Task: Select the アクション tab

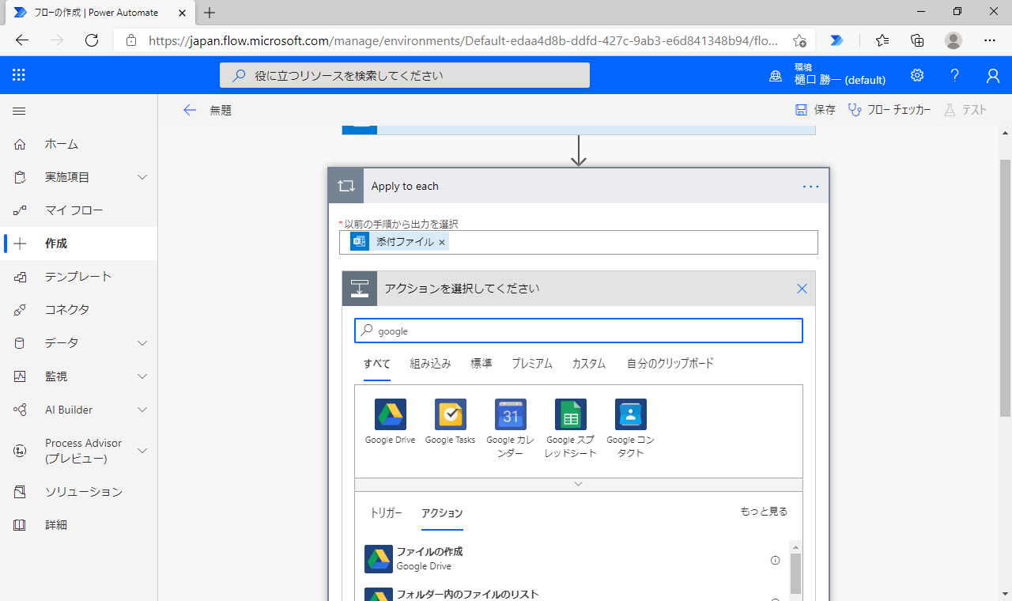Action: pos(442,513)
